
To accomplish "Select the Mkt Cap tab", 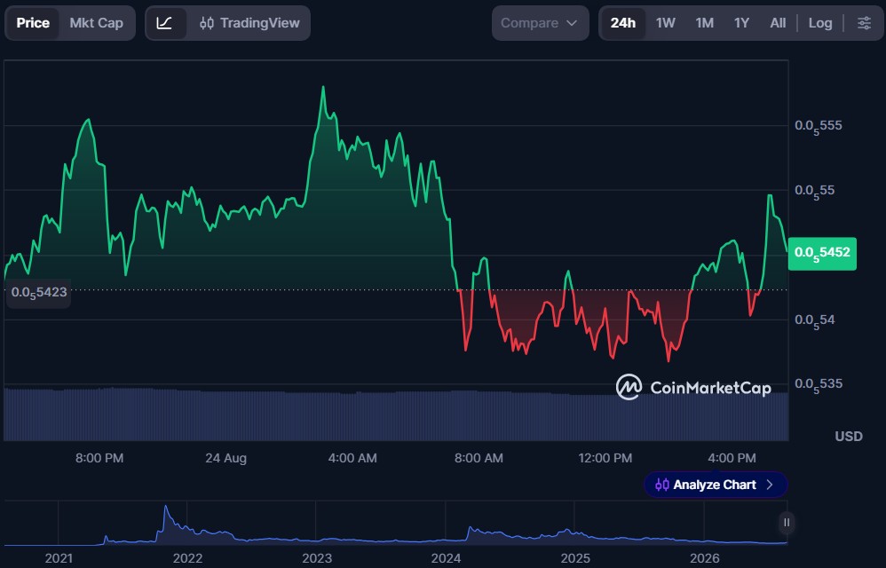I will click(96, 23).
